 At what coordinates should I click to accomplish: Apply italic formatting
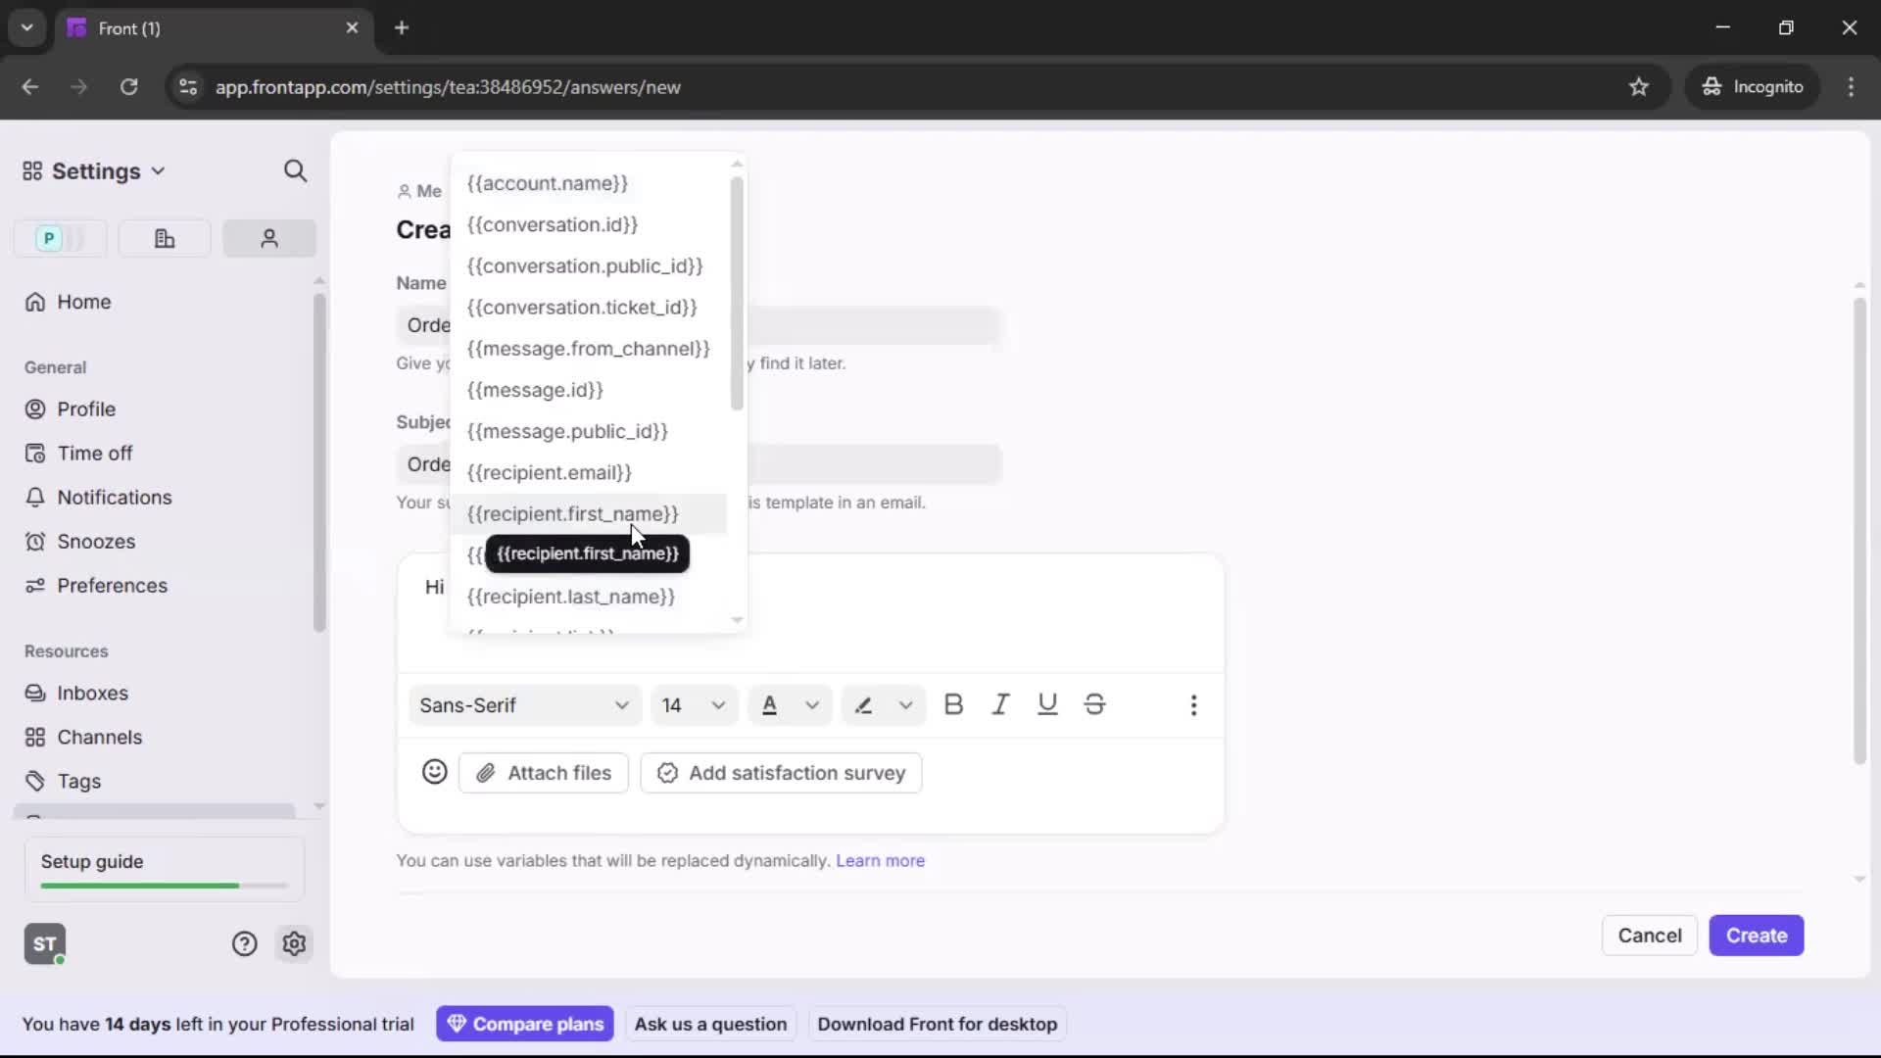(x=1000, y=704)
